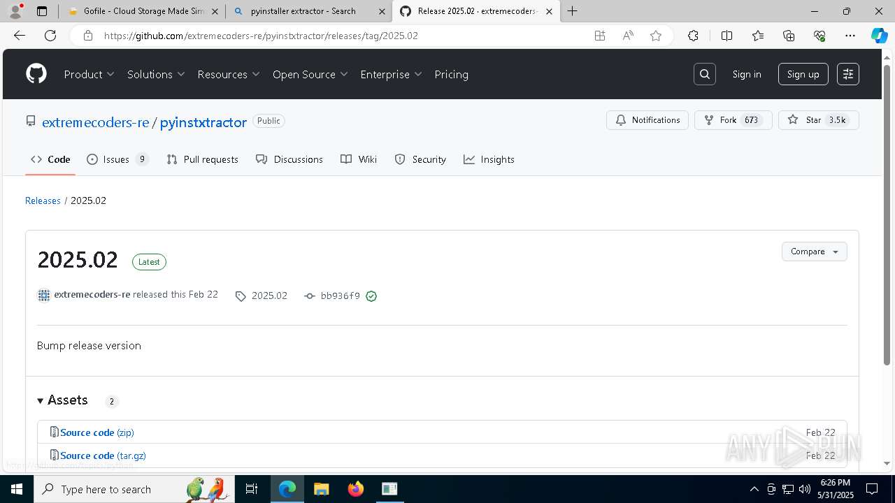
Task: Switch to the Code tab
Action: 50,159
